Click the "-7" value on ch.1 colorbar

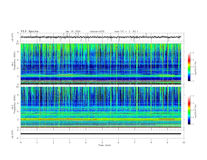[193, 81]
